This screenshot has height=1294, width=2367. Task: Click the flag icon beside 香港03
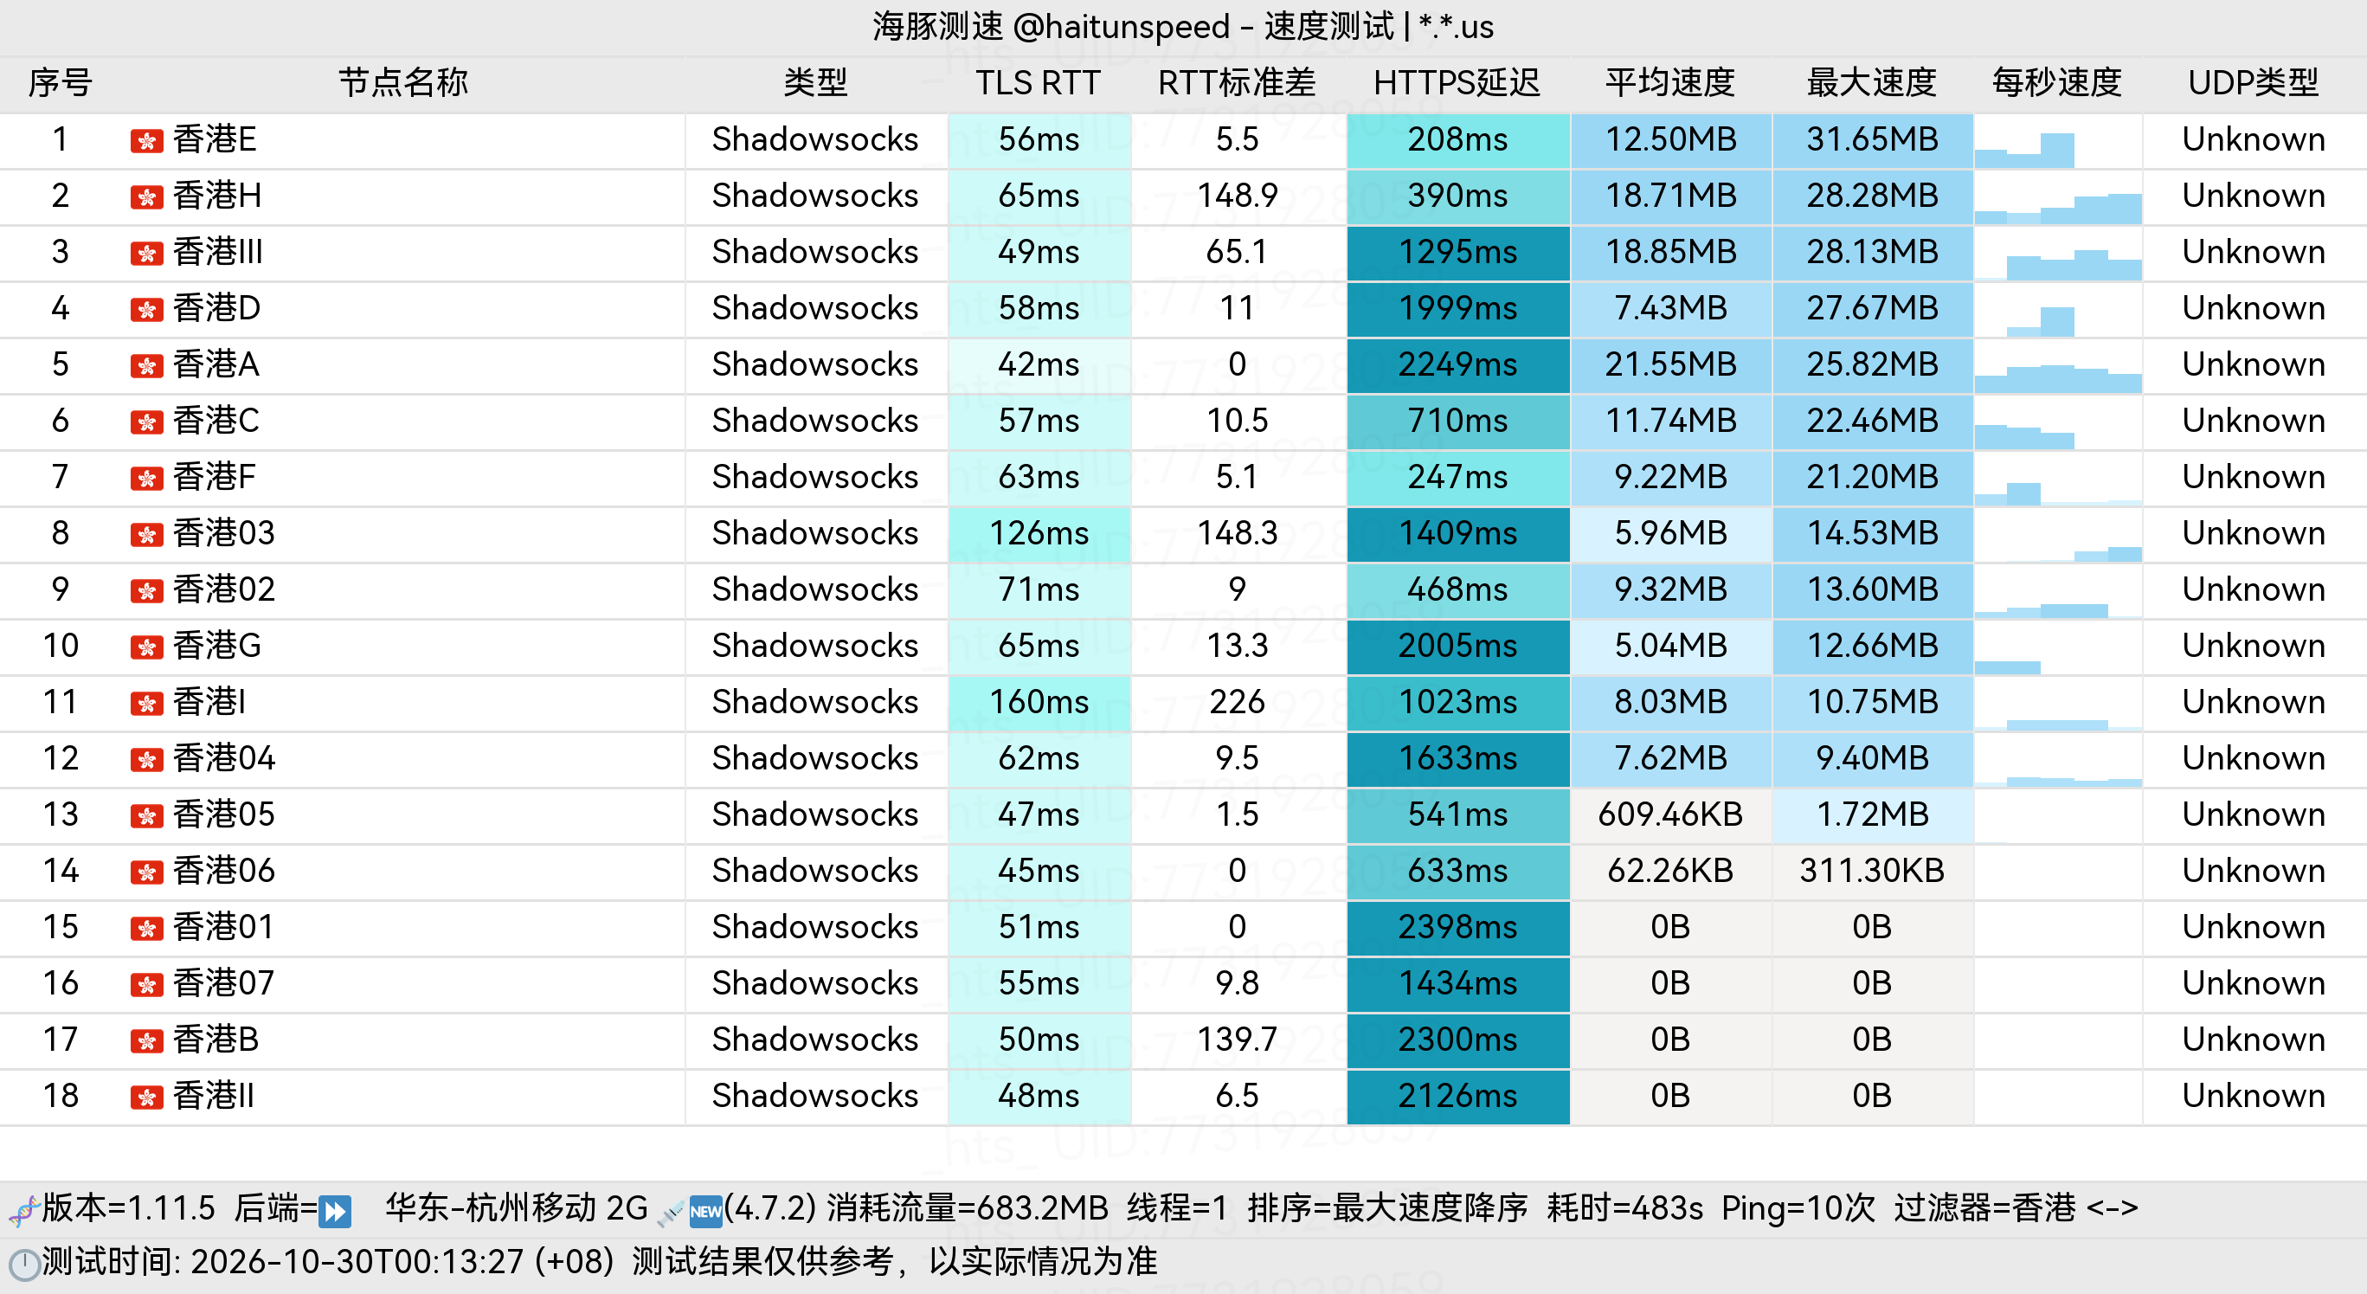[146, 534]
